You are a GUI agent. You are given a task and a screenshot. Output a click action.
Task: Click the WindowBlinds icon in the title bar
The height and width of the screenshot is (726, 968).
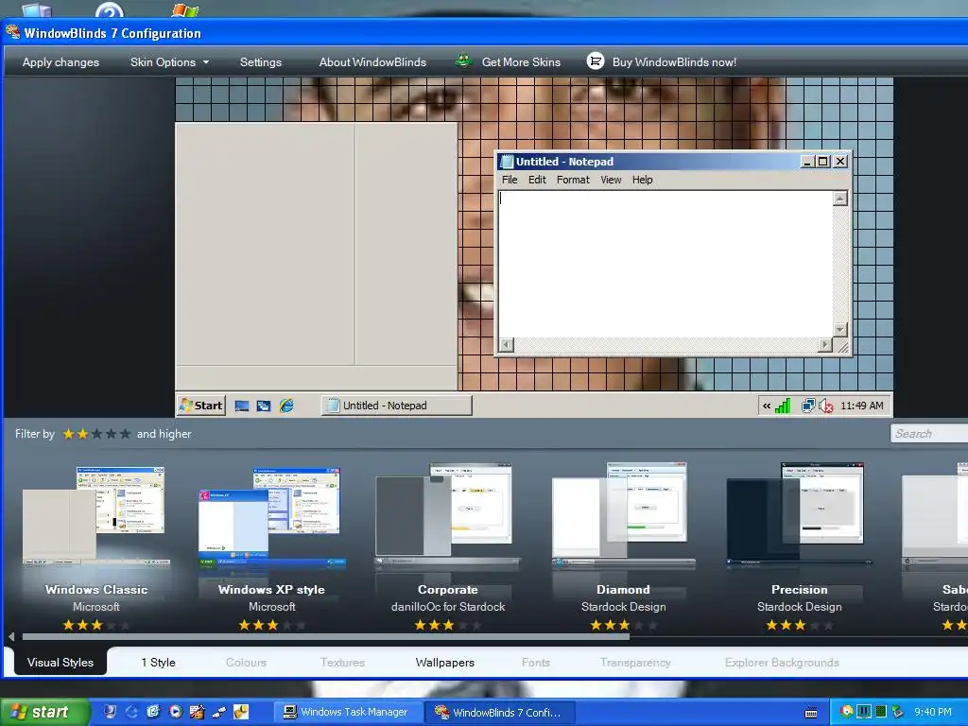[12, 32]
